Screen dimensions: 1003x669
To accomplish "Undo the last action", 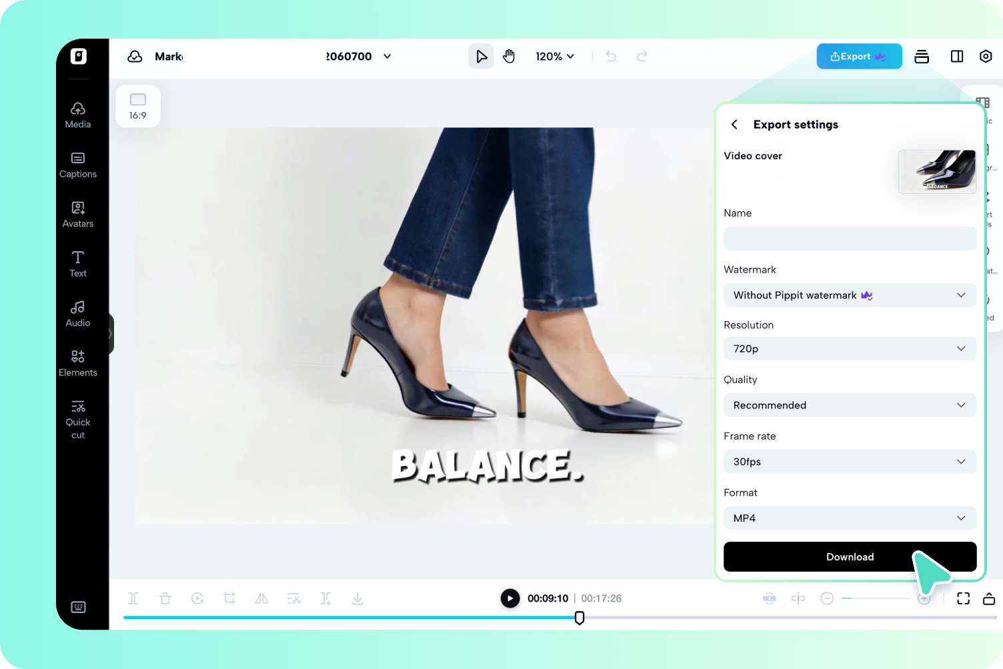I will click(x=611, y=57).
